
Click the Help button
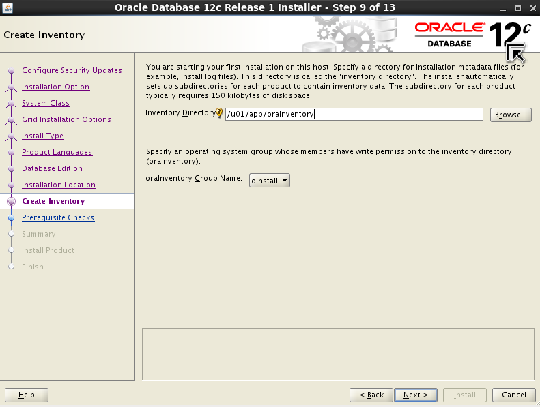click(27, 395)
